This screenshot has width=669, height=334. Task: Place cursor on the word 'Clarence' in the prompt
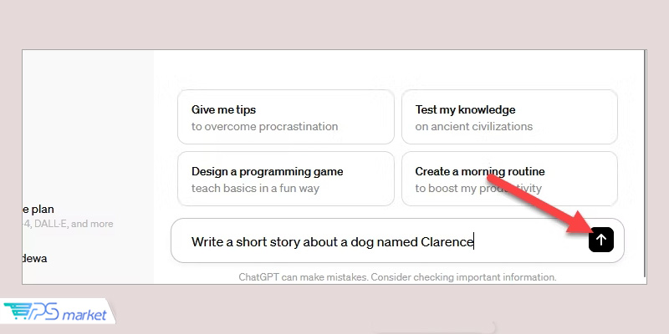(447, 241)
